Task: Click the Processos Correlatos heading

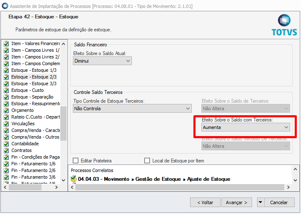Action: tap(92, 170)
